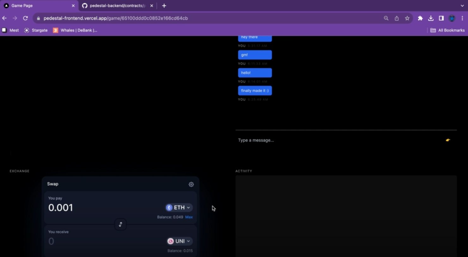
Task: Click the ETH Balance: 0.049 text
Action: tap(170, 217)
